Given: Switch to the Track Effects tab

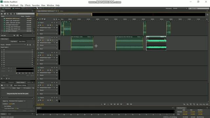Looking at the screenshot, I should pos(22,42).
